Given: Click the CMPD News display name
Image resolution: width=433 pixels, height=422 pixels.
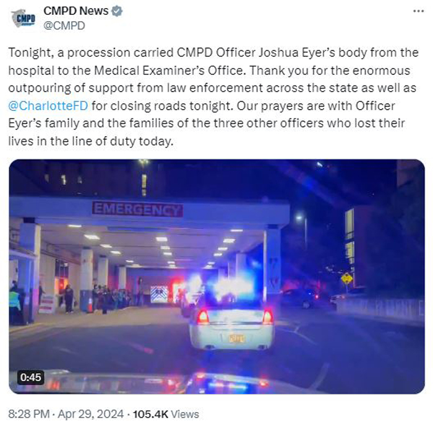Looking at the screenshot, I should tap(76, 11).
